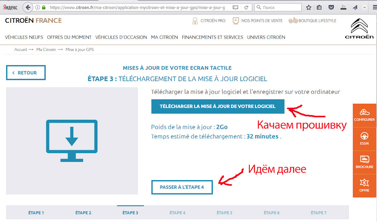Click the Citroën chevron logo

click(359, 29)
